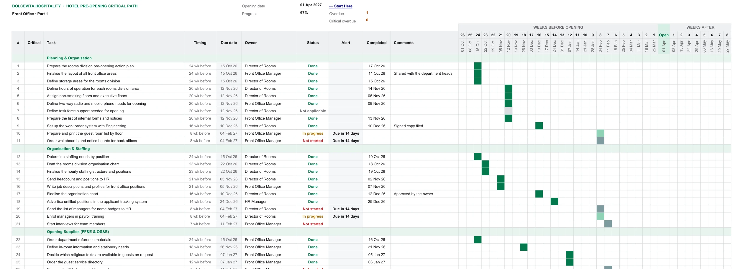Click the Status column header
Screen dimensions: 733x269
tap(313, 43)
